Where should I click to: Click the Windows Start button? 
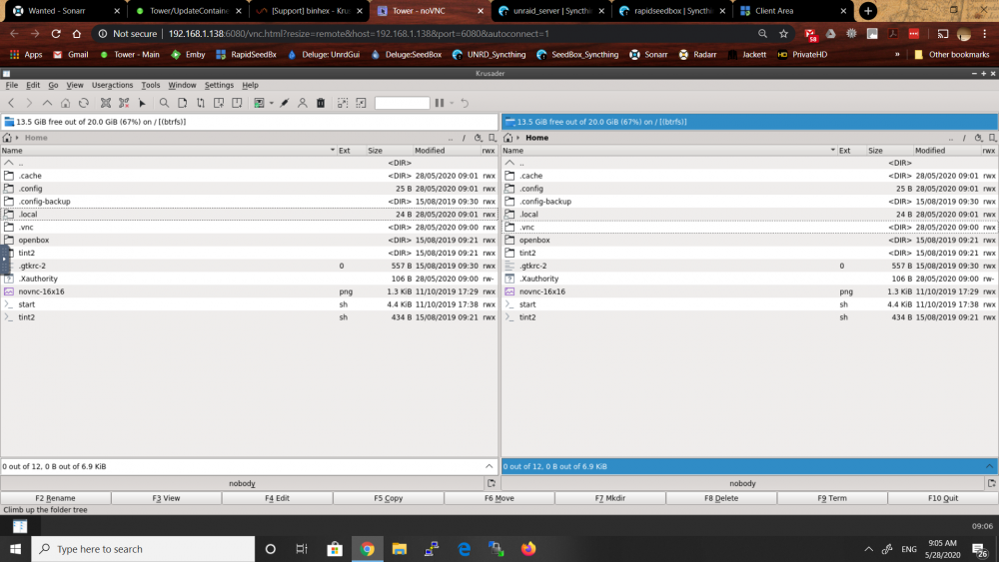click(x=15, y=549)
